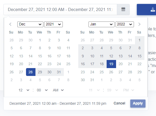Change the AM period selector
Screen dimensions: 156x116
(x=58, y=90)
